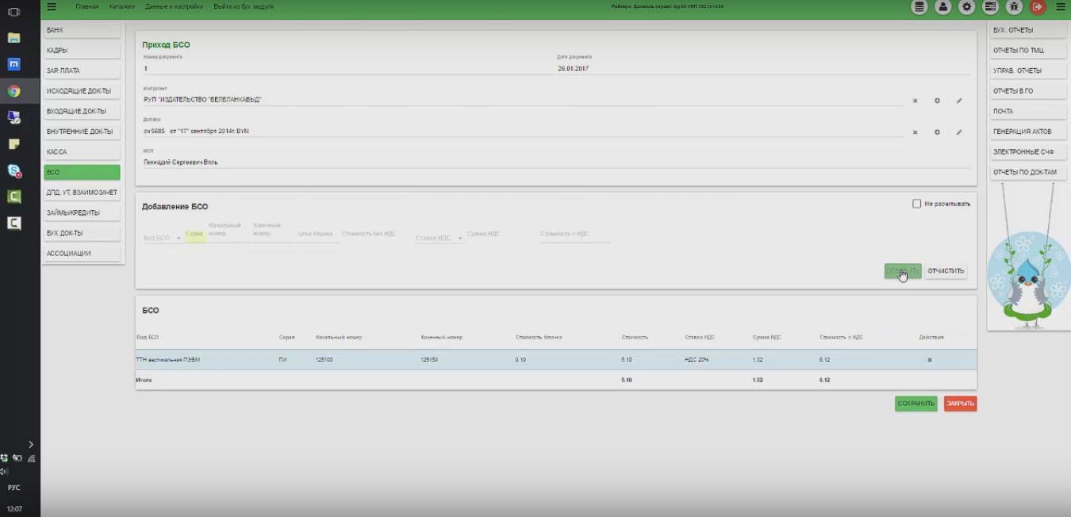Select КАССА in the left sidebar
This screenshot has height=517, width=1071.
[82, 152]
